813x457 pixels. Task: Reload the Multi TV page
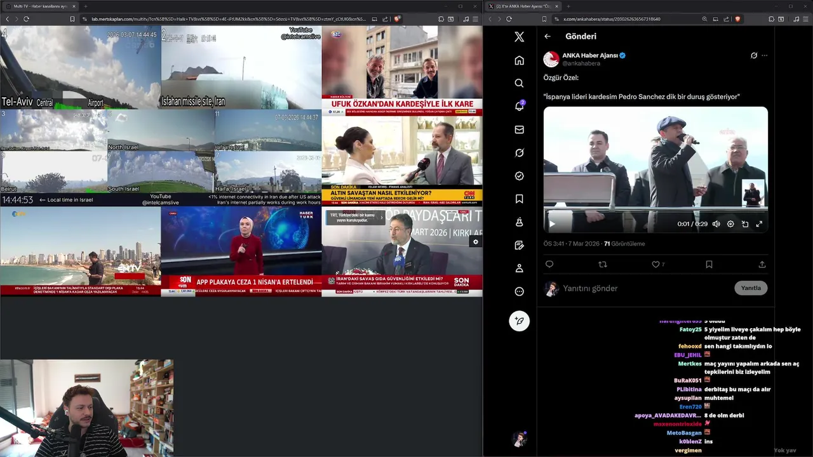(26, 19)
